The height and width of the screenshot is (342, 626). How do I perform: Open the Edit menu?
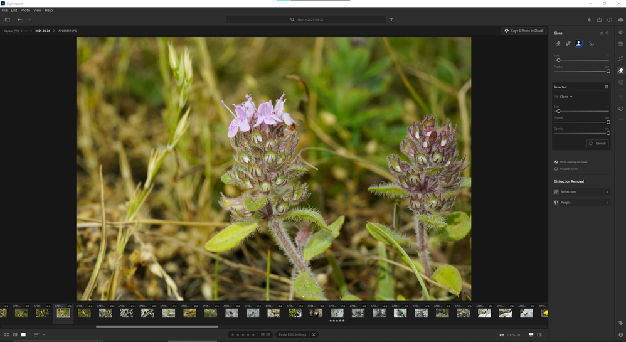click(14, 11)
